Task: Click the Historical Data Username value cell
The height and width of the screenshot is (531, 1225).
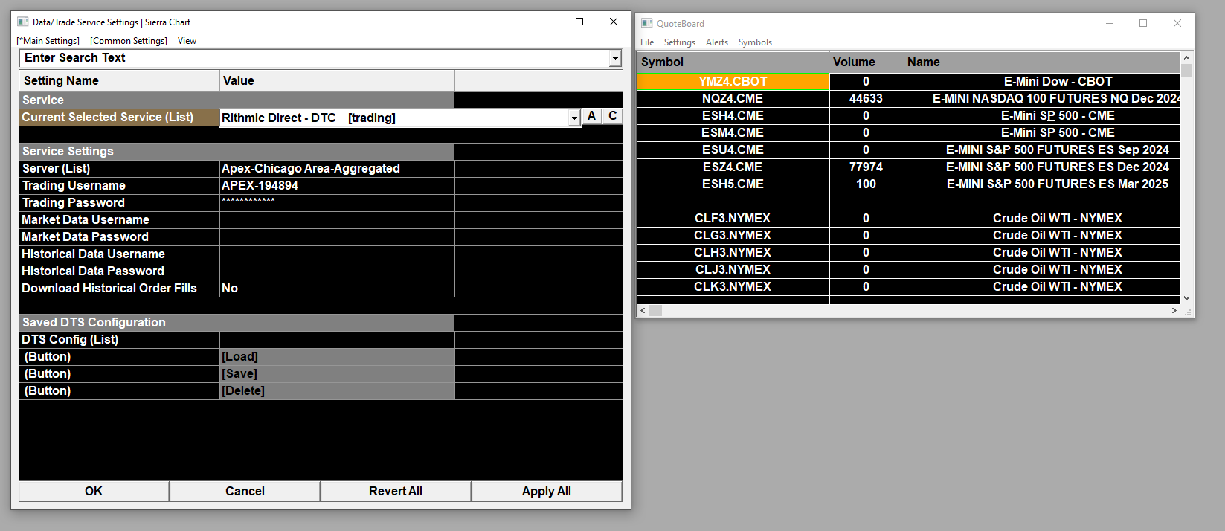Action: 337,254
